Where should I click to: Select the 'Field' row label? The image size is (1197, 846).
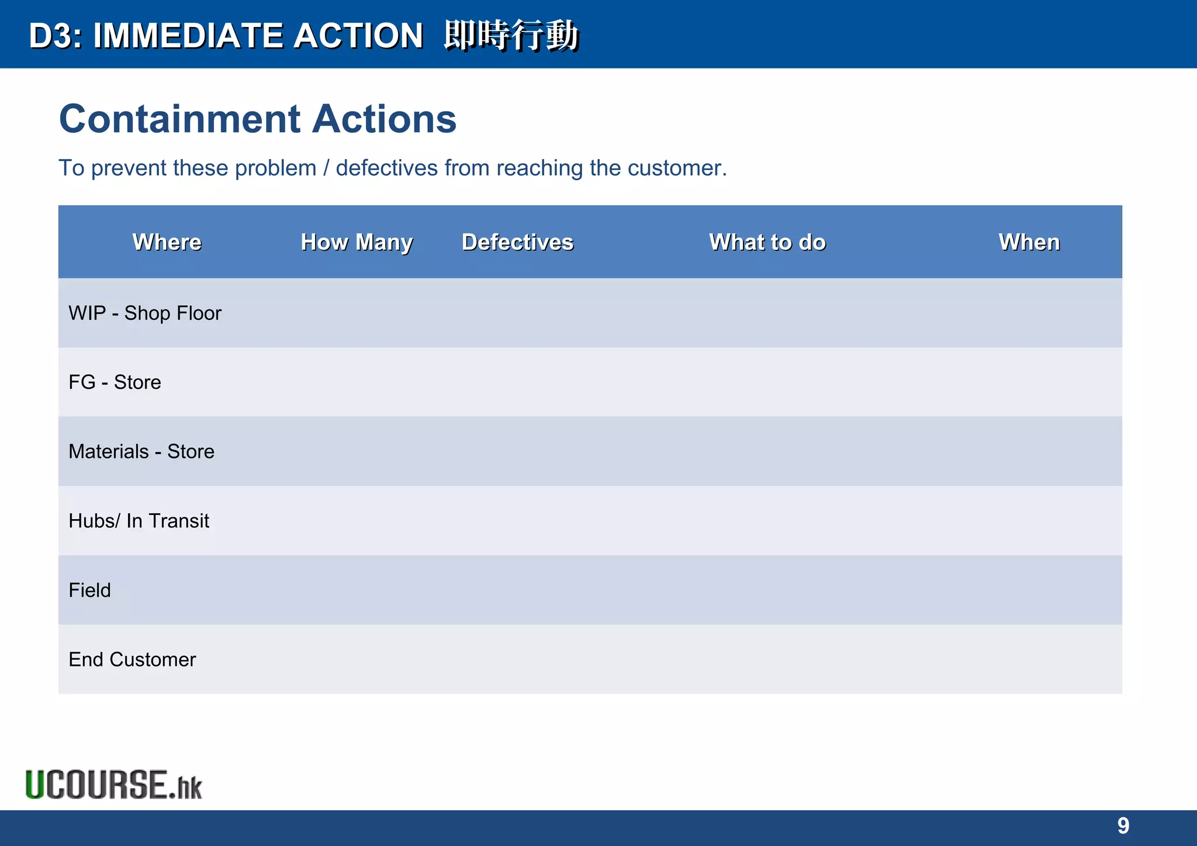pyautogui.click(x=89, y=590)
